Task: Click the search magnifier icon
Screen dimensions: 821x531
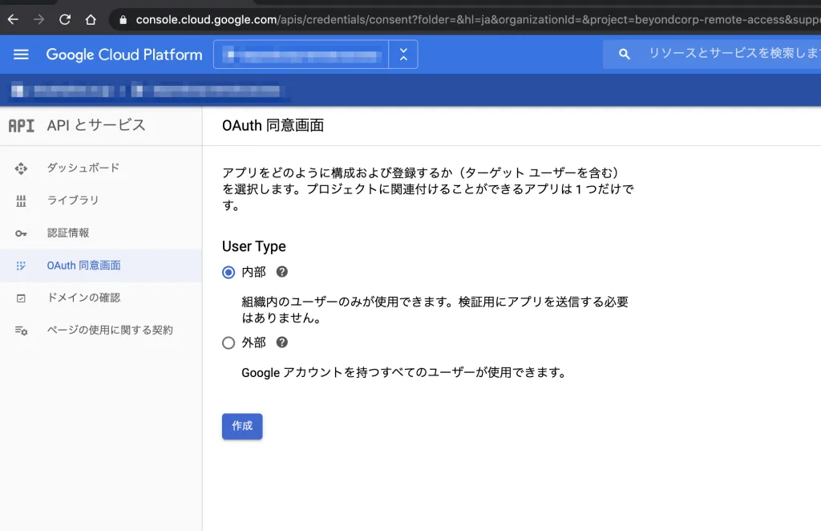Action: point(625,55)
